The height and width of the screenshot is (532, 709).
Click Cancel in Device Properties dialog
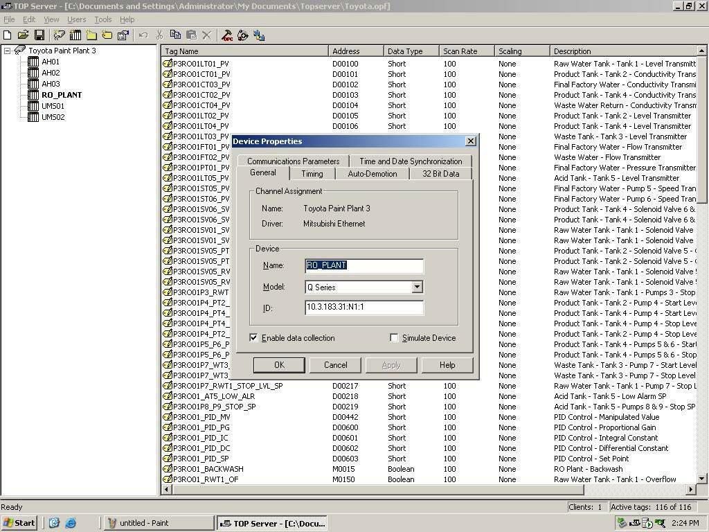[x=336, y=365]
